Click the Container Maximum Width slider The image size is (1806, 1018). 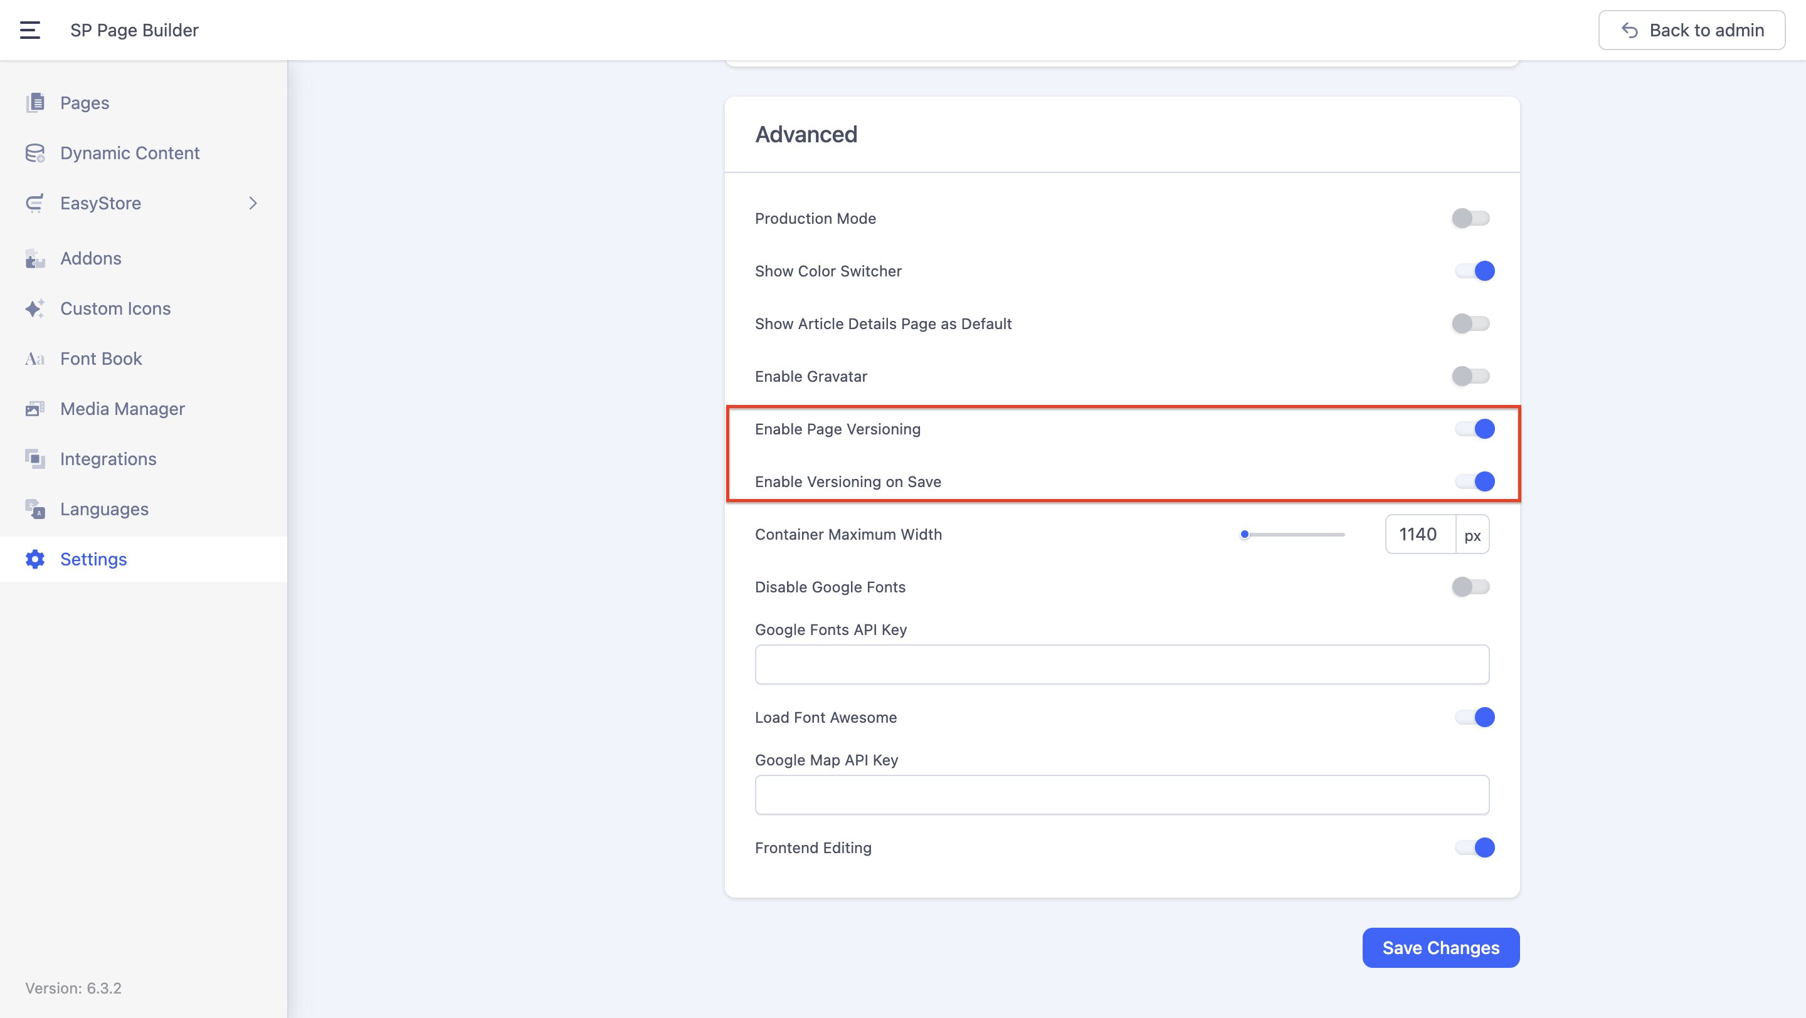point(1294,535)
